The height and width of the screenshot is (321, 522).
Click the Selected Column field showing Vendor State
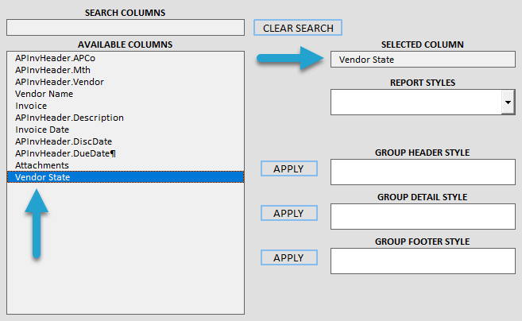pyautogui.click(x=423, y=60)
